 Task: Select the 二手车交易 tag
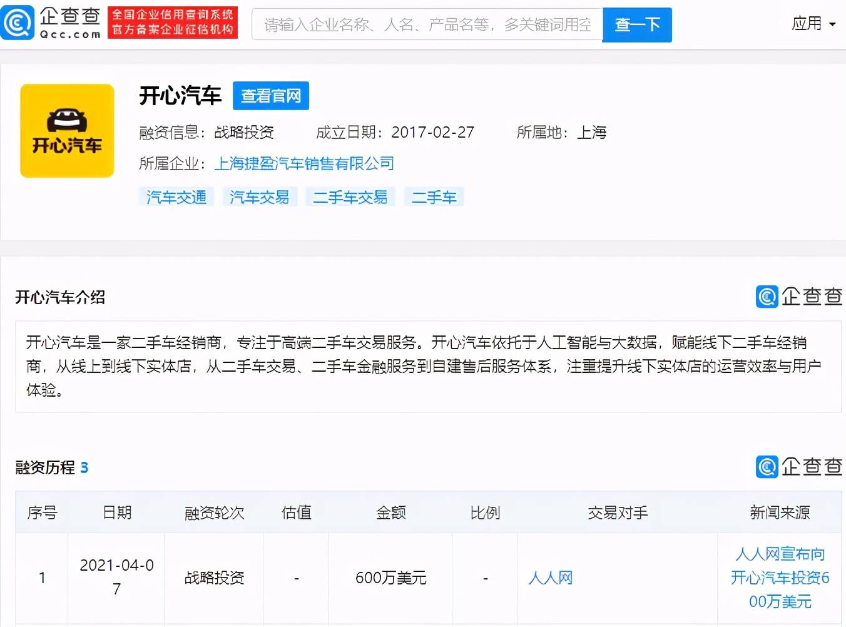coord(350,197)
